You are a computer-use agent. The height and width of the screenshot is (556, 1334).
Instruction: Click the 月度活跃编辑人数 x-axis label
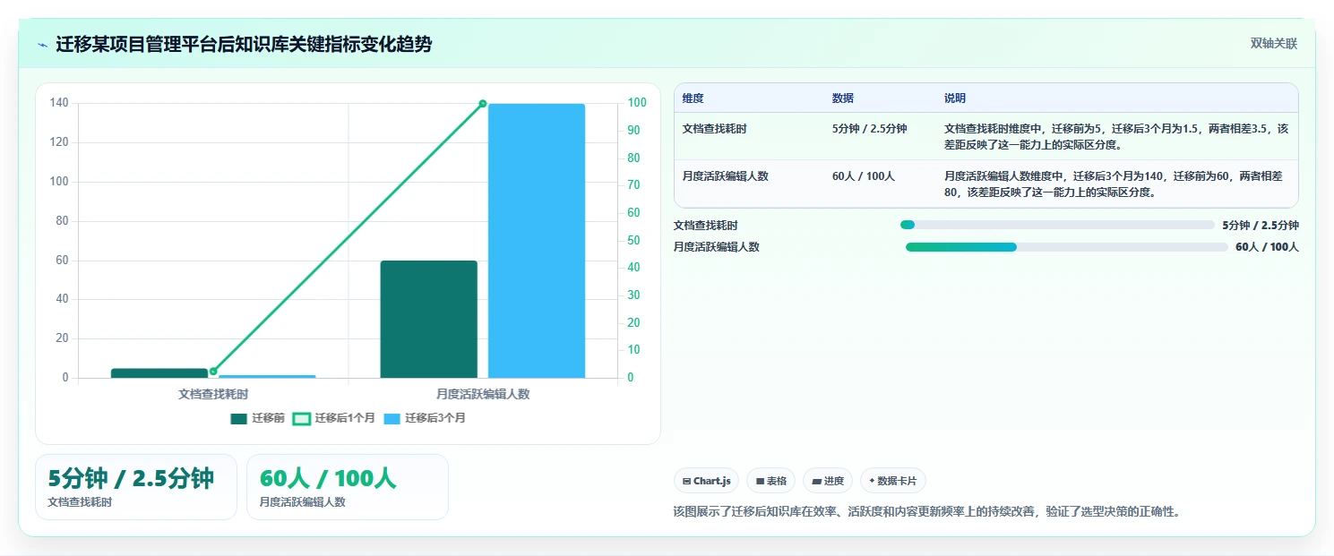point(483,394)
